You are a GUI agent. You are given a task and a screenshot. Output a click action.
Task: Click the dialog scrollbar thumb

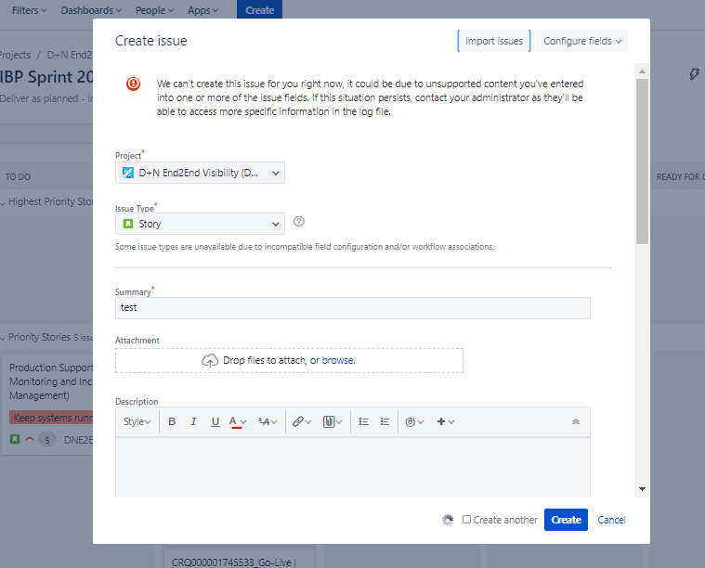point(642,161)
